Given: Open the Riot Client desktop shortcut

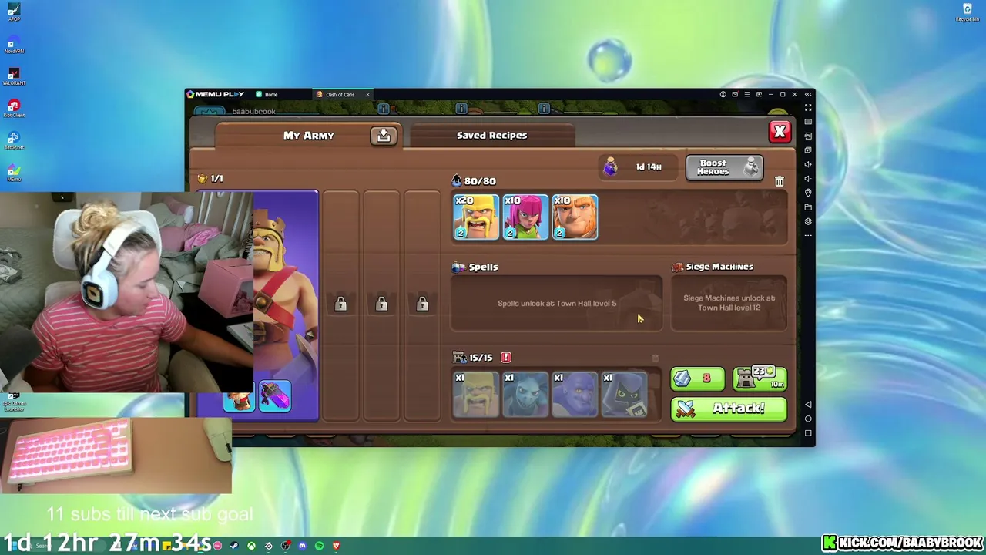Looking at the screenshot, I should [x=14, y=109].
